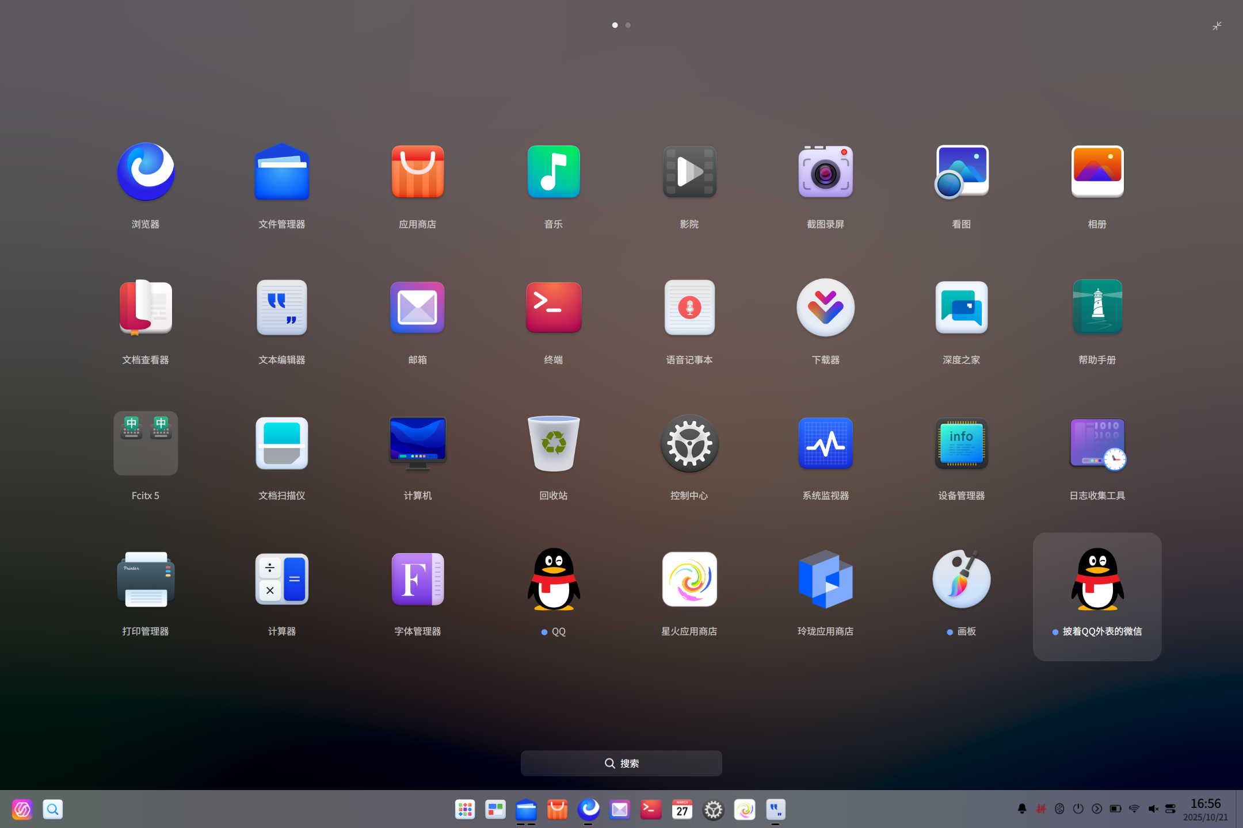Open the 影院 movie player
This screenshot has height=828, width=1243.
click(x=689, y=172)
